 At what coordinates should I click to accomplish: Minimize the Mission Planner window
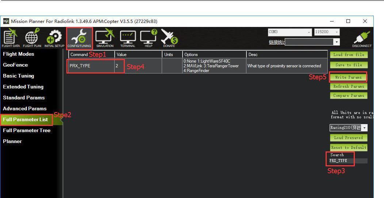coord(332,21)
